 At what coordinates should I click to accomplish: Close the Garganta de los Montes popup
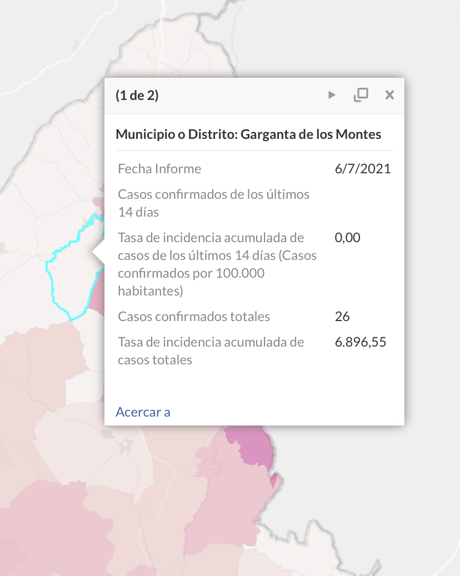pyautogui.click(x=389, y=95)
